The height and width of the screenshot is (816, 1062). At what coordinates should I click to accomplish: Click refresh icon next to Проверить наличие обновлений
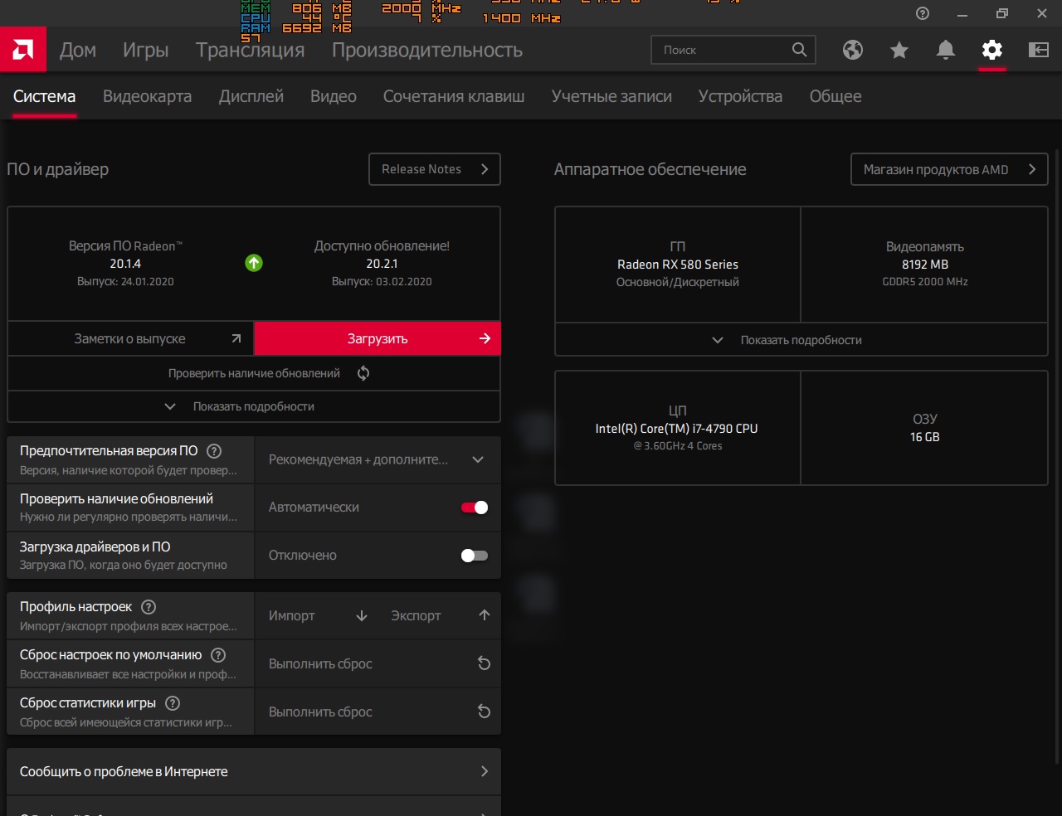(x=363, y=373)
